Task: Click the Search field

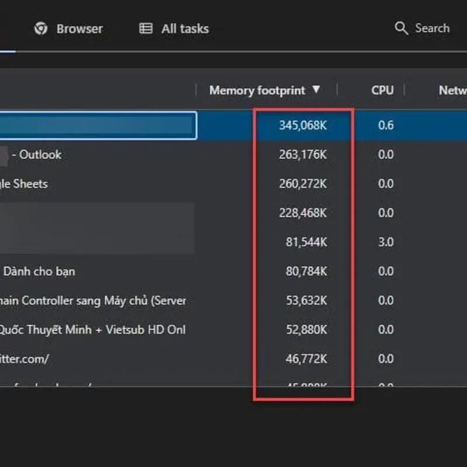Action: [x=422, y=28]
